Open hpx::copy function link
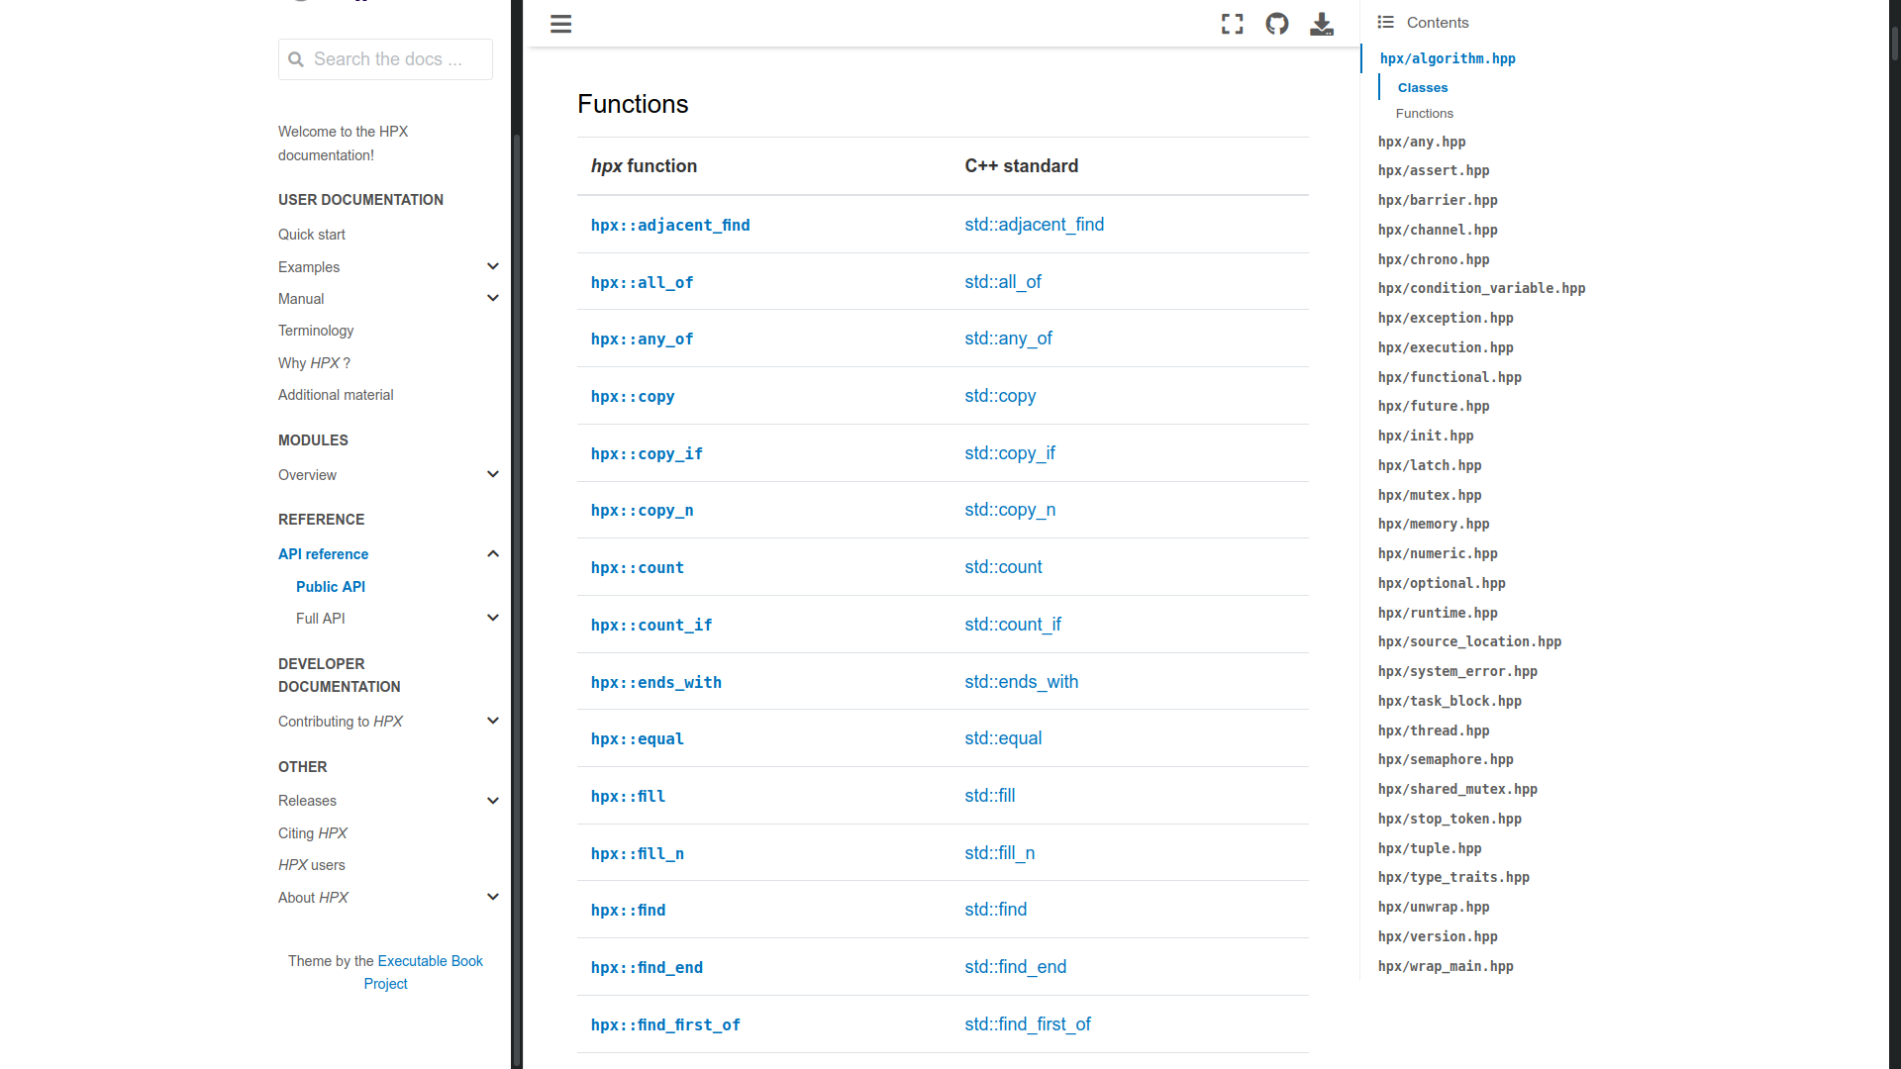This screenshot has width=1901, height=1069. [633, 397]
